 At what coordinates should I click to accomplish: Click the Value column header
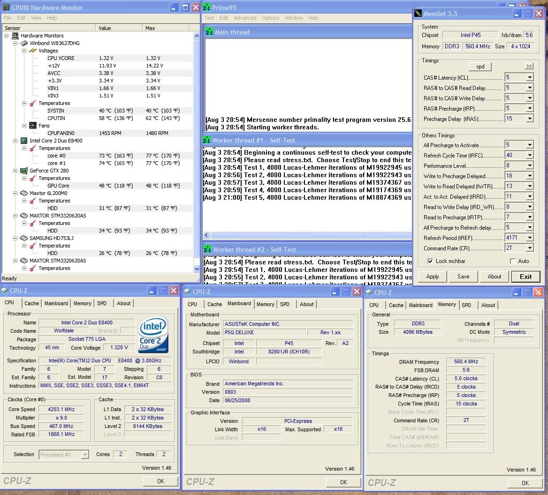point(119,28)
